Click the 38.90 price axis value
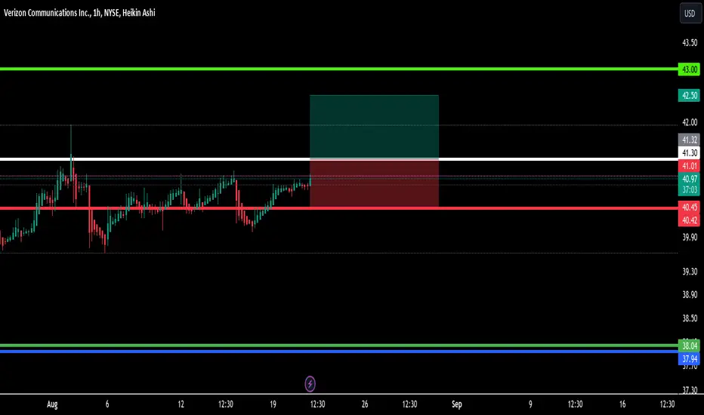This screenshot has height=415, width=704. (x=690, y=295)
